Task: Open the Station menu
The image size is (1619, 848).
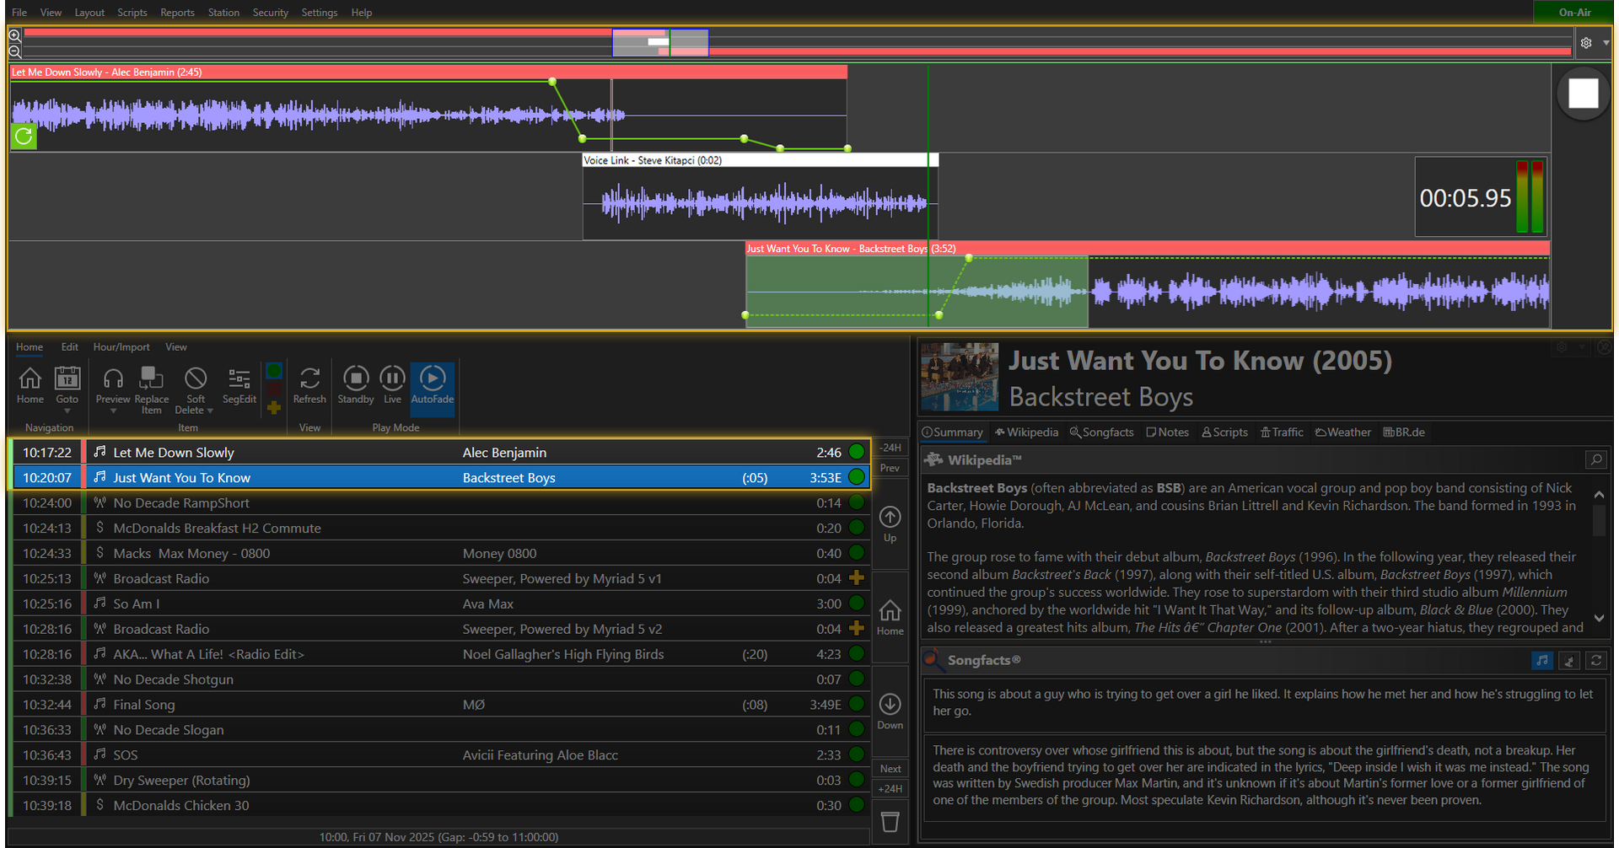Action: point(223,12)
